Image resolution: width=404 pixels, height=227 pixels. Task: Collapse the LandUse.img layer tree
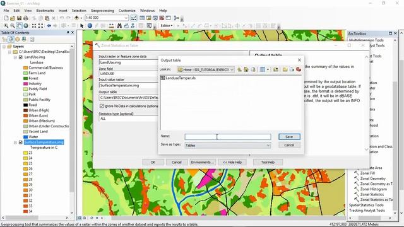click(x=15, y=57)
